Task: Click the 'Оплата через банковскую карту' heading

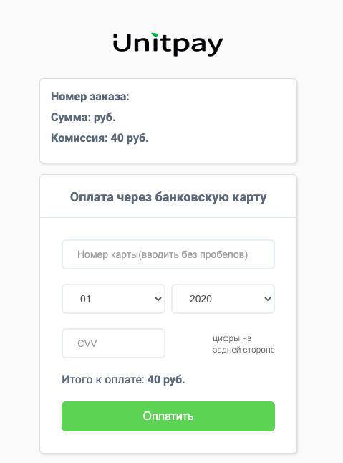Action: tap(168, 197)
